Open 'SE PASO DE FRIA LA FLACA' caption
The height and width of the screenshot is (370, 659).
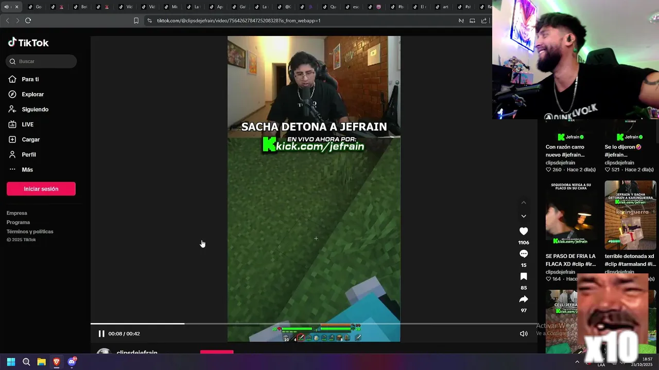pyautogui.click(x=571, y=260)
